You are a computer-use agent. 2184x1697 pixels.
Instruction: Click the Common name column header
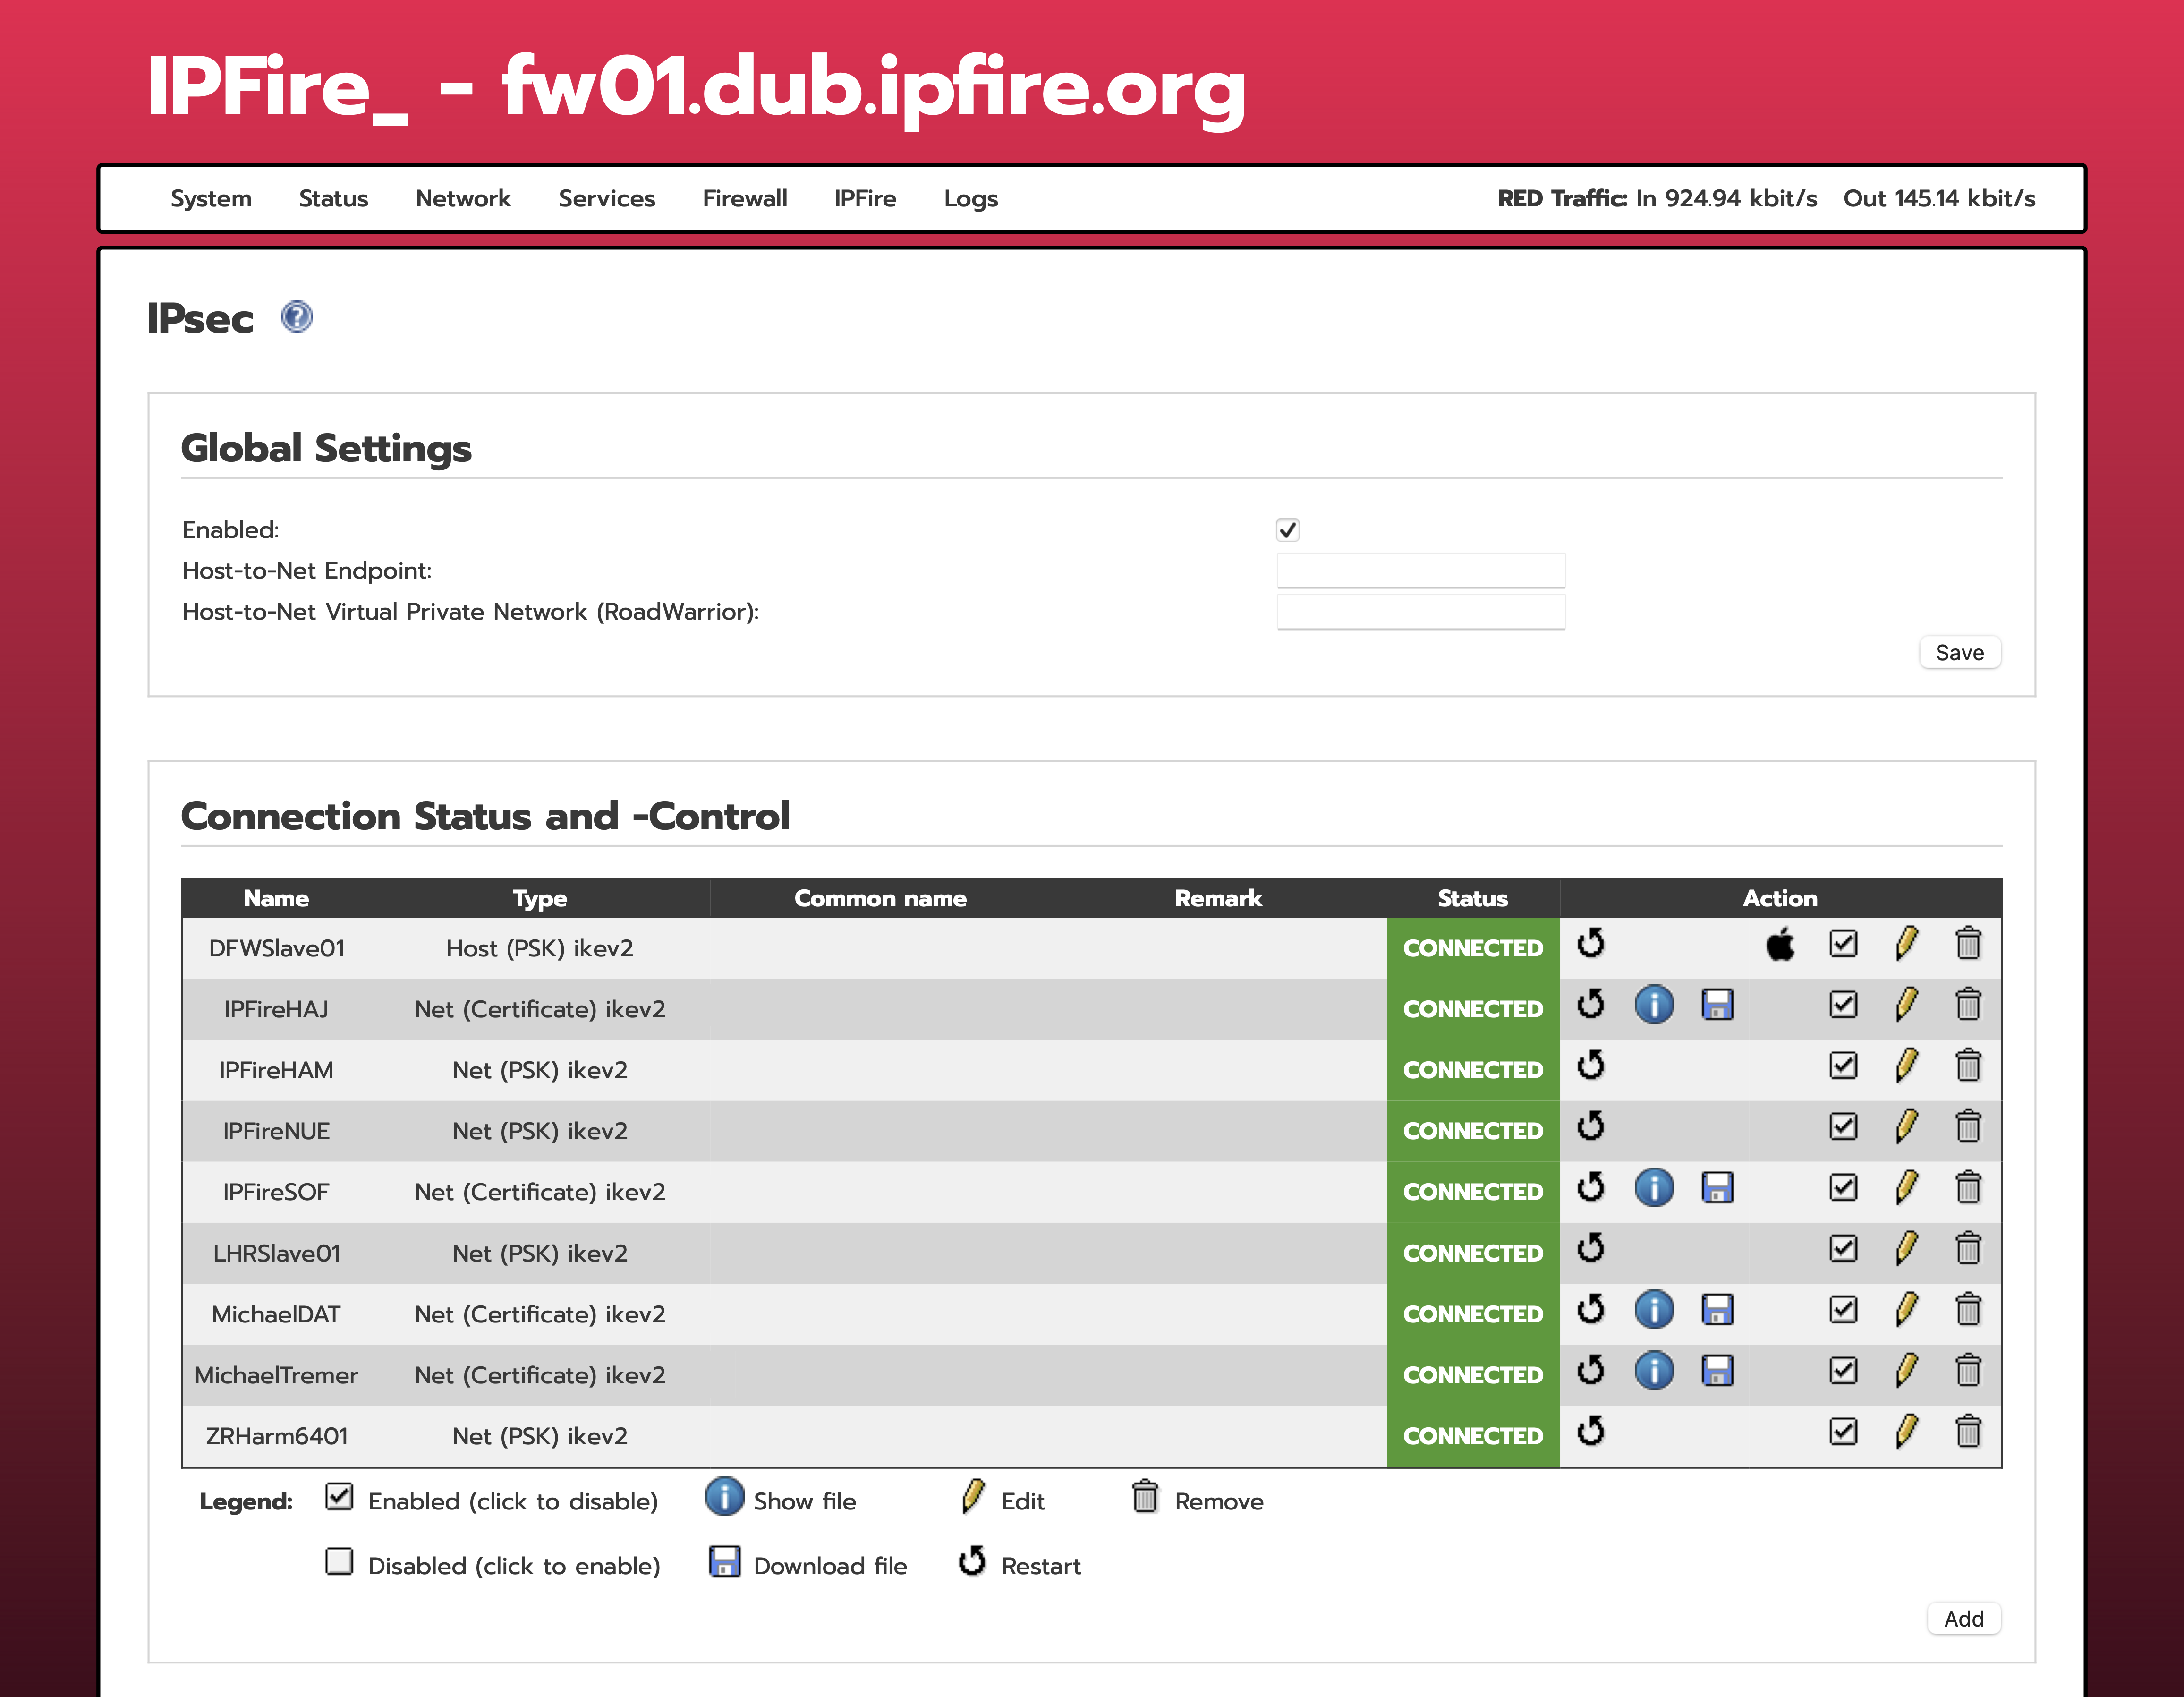tap(880, 898)
